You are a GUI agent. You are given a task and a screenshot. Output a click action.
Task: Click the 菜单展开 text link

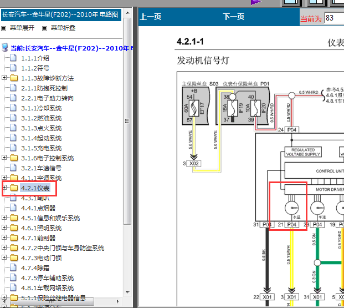pyautogui.click(x=22, y=28)
